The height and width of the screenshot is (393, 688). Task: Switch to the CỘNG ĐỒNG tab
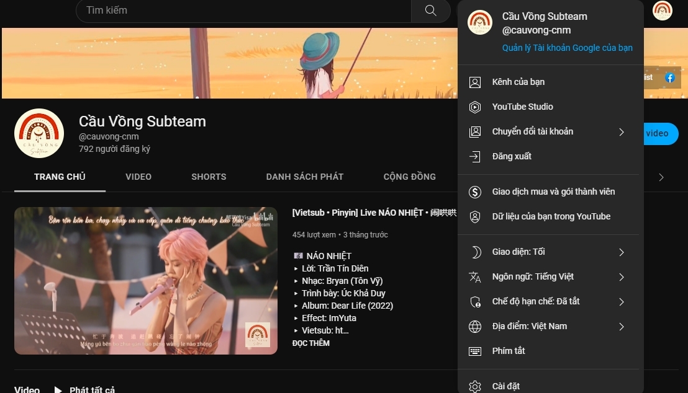pos(409,177)
